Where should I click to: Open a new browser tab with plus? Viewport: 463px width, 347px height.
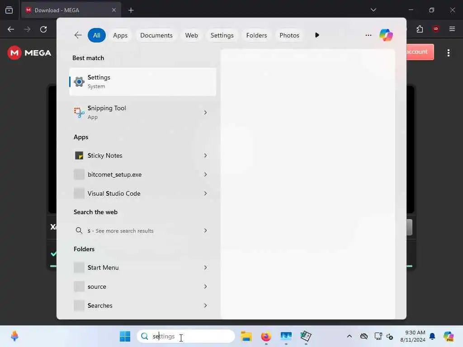(131, 10)
